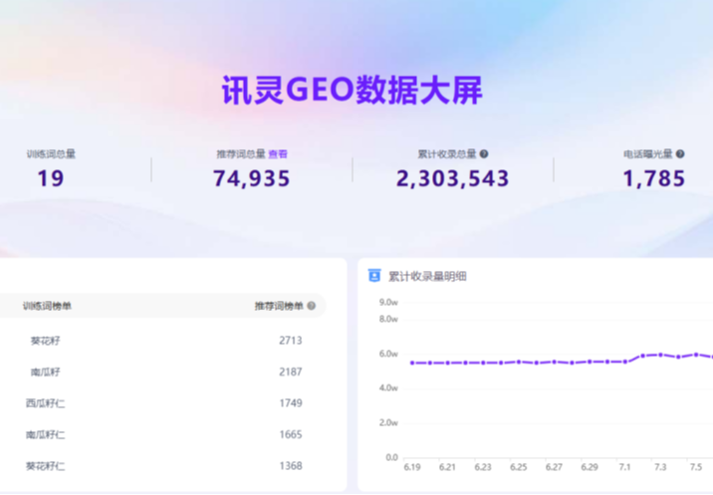Click the 推荐词总量 value 74,935
The image size is (713, 495).
(252, 178)
